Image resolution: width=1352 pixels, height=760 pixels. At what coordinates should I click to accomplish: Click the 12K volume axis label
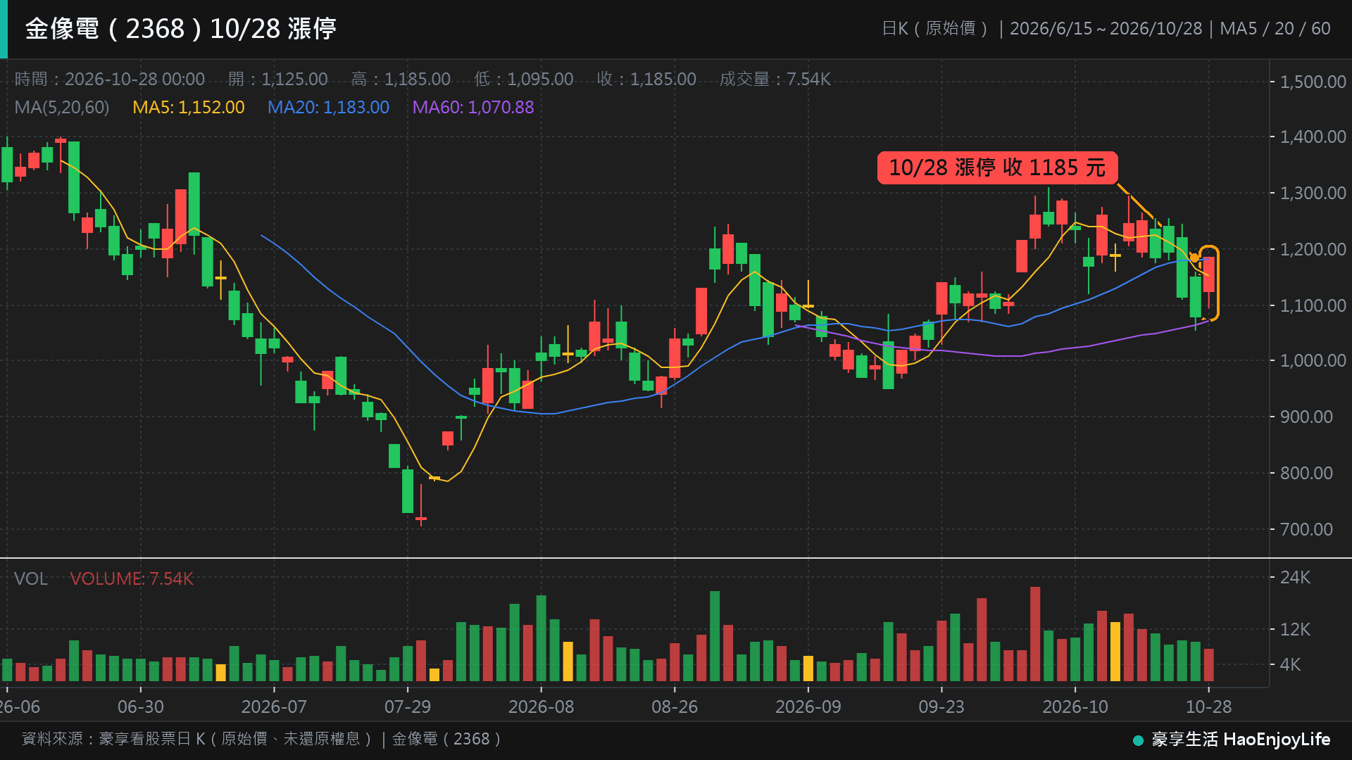click(x=1295, y=629)
